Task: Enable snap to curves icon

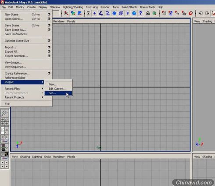Action: point(171,13)
